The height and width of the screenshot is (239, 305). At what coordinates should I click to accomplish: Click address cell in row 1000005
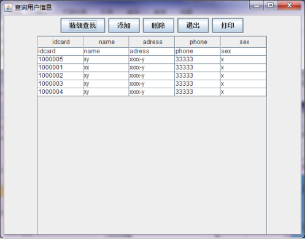[152, 59]
